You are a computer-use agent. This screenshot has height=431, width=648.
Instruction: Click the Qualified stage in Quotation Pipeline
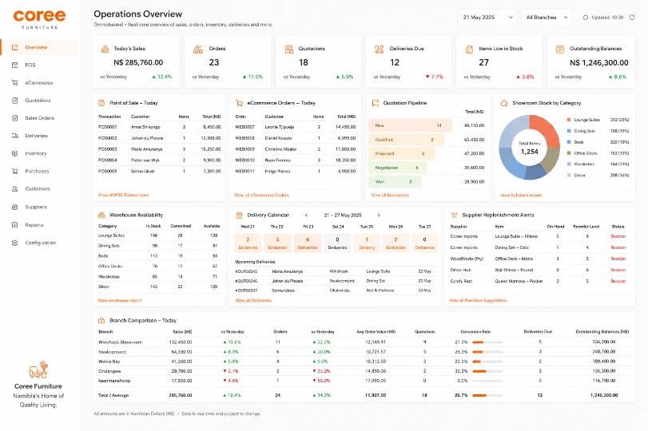(x=406, y=140)
